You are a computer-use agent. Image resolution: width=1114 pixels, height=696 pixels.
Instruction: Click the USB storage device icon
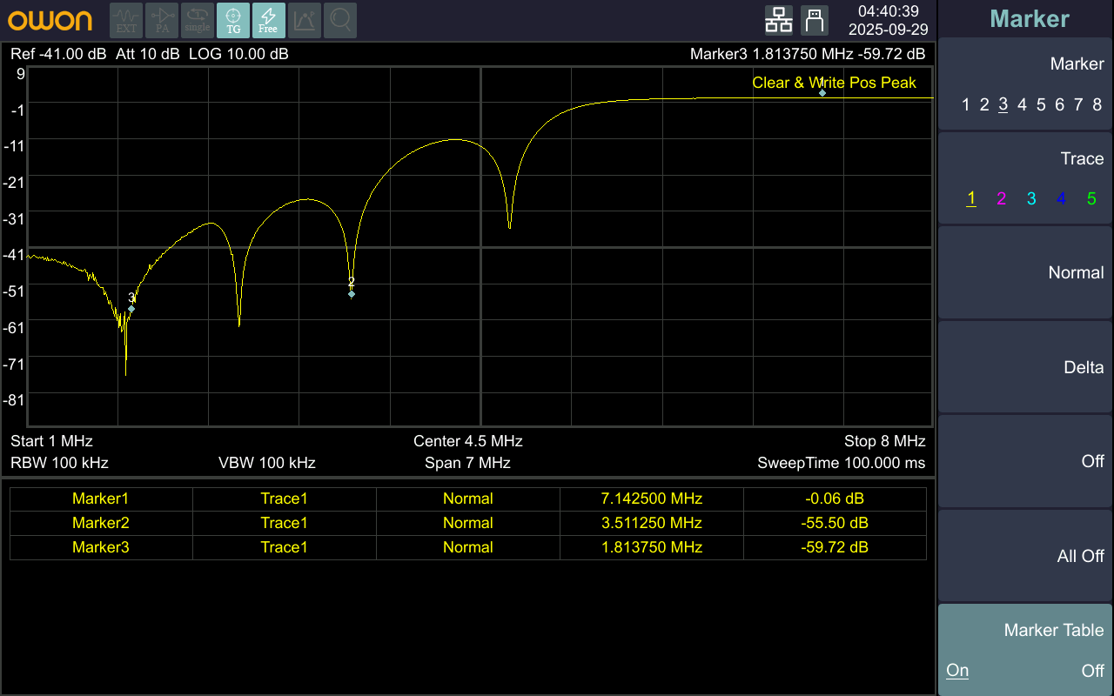click(x=815, y=19)
